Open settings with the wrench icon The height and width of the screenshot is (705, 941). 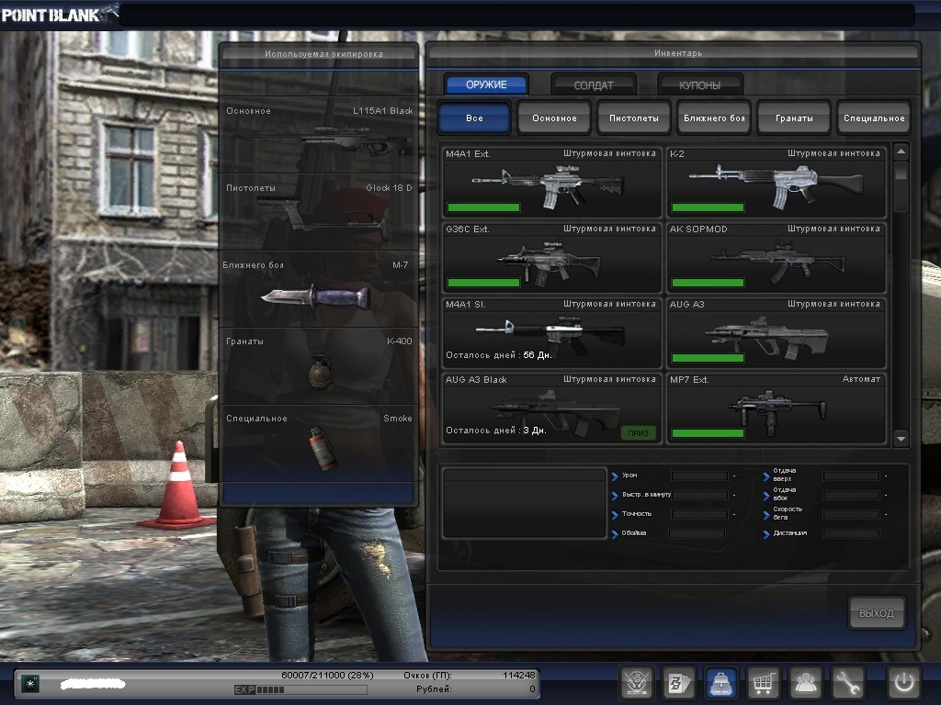click(847, 683)
